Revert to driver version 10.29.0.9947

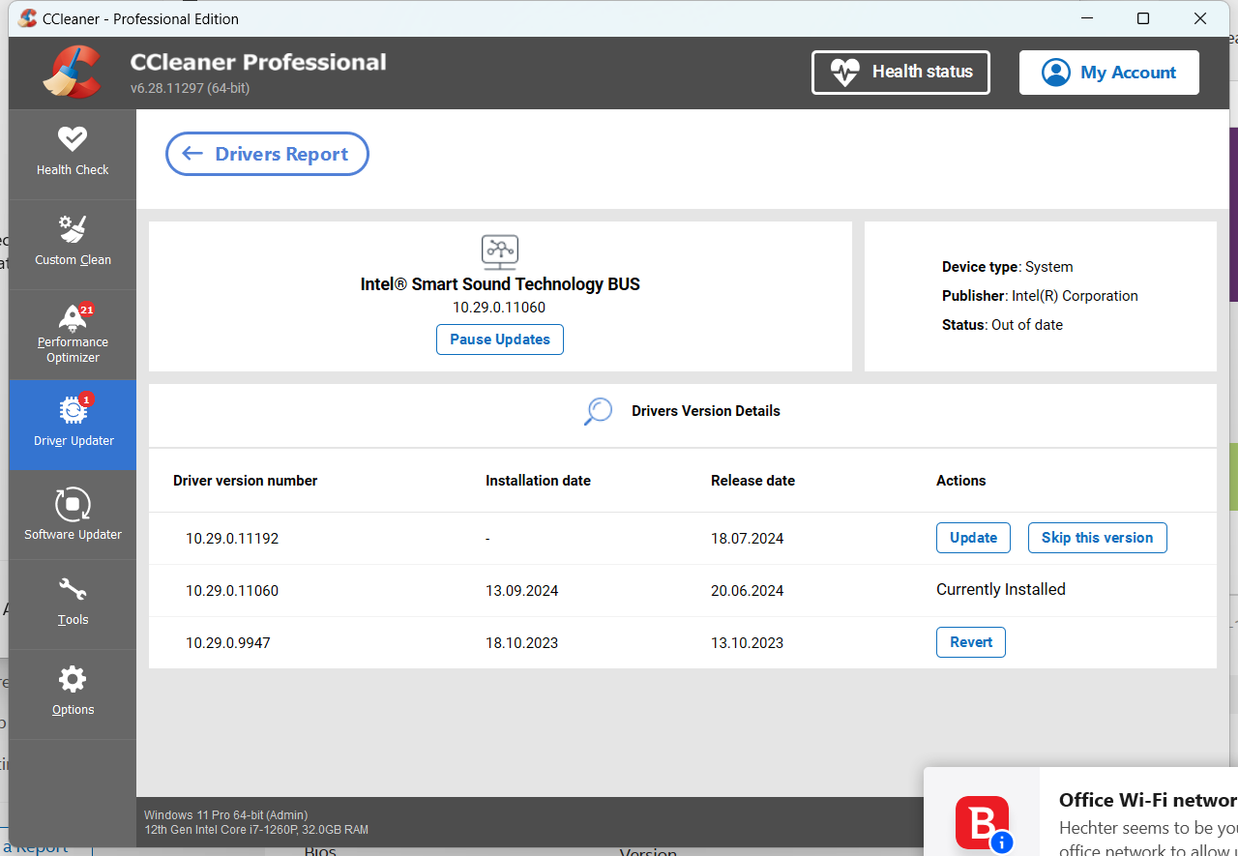coord(971,642)
